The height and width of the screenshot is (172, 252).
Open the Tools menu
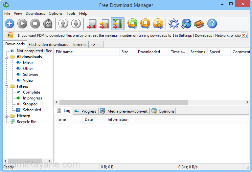tap(71, 13)
